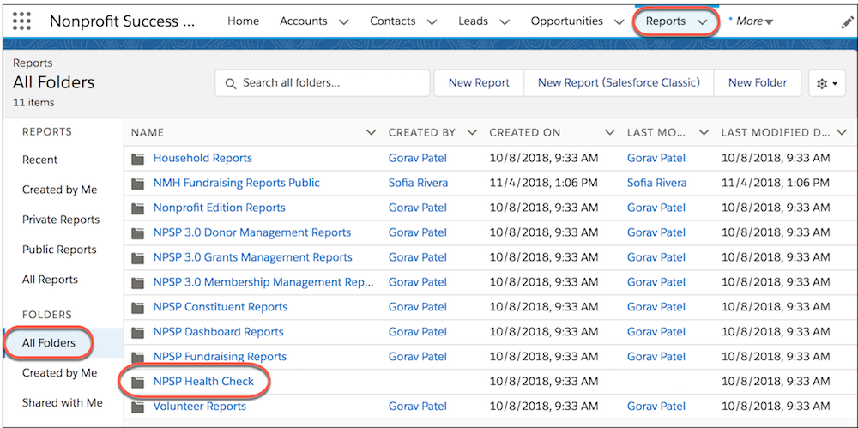Open Last Modified By column dropdown arrow
The height and width of the screenshot is (428, 858).
tap(704, 132)
